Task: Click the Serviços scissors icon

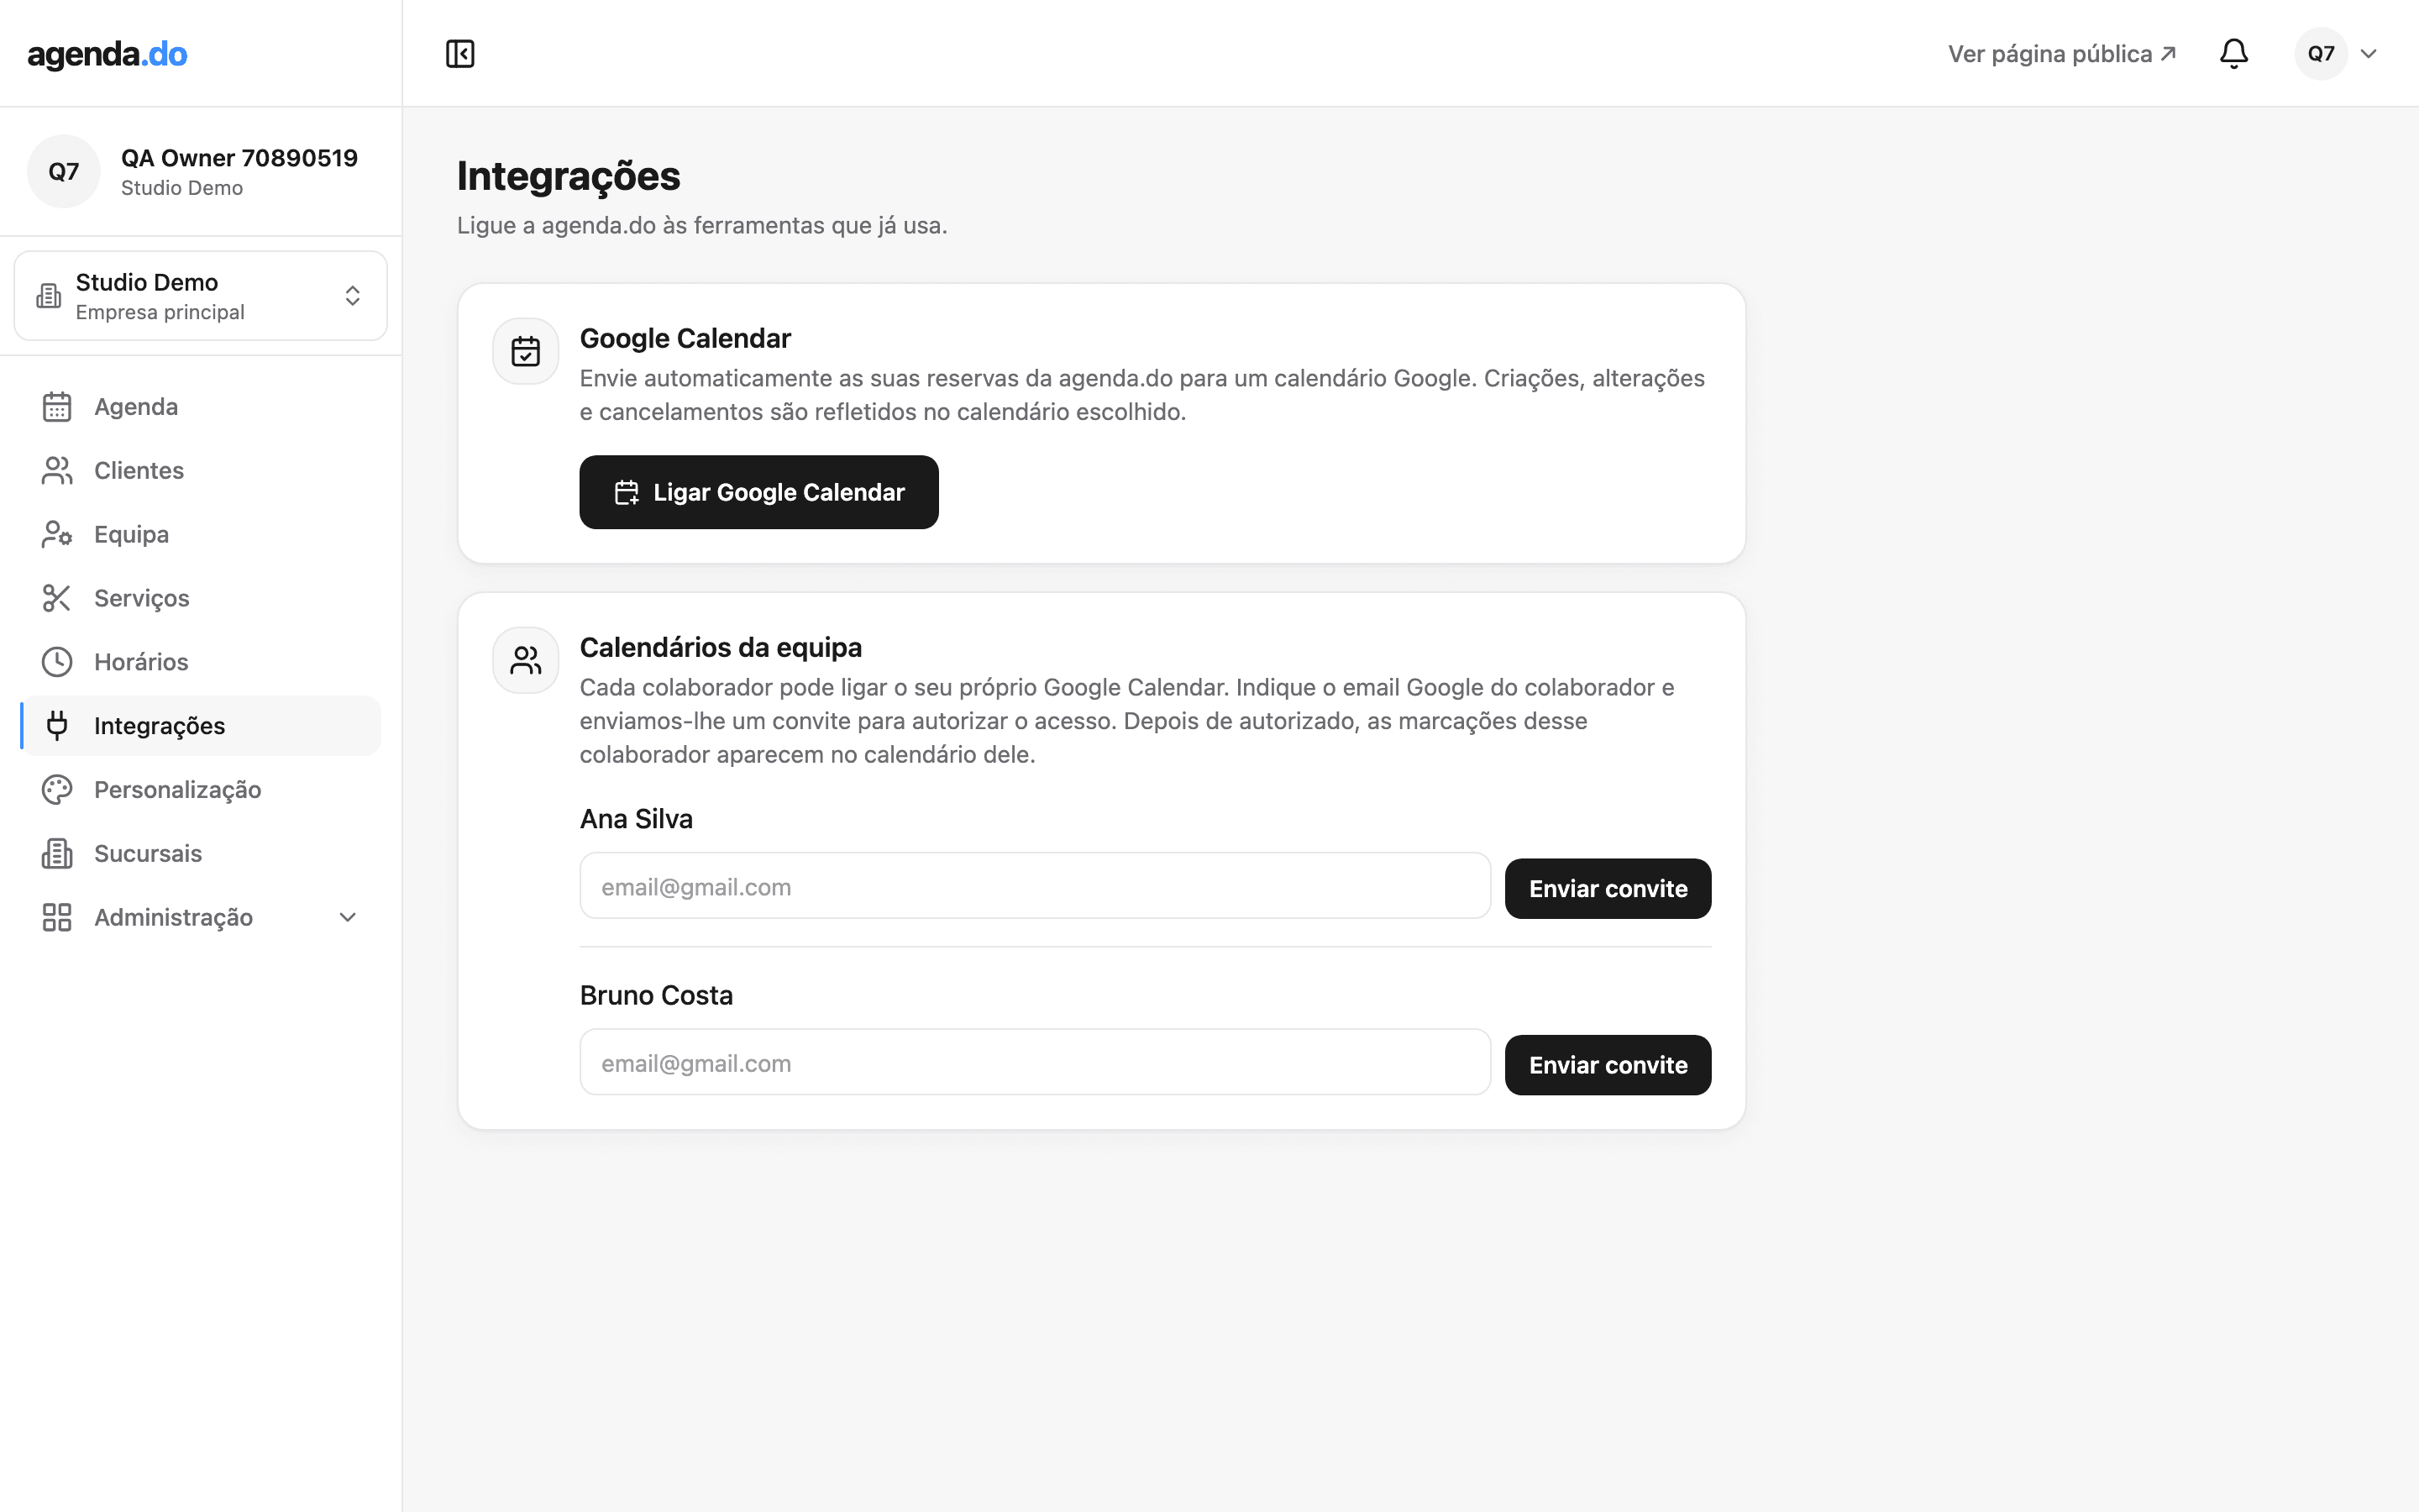Action: (57, 598)
